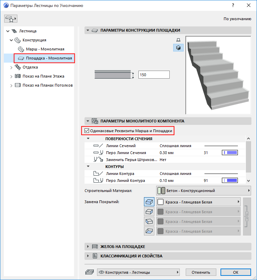
Task: Click pen color swatch for pen 31
Action: pos(230,152)
